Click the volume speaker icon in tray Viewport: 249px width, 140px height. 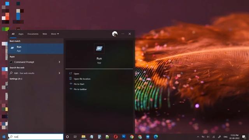[x=208, y=136]
